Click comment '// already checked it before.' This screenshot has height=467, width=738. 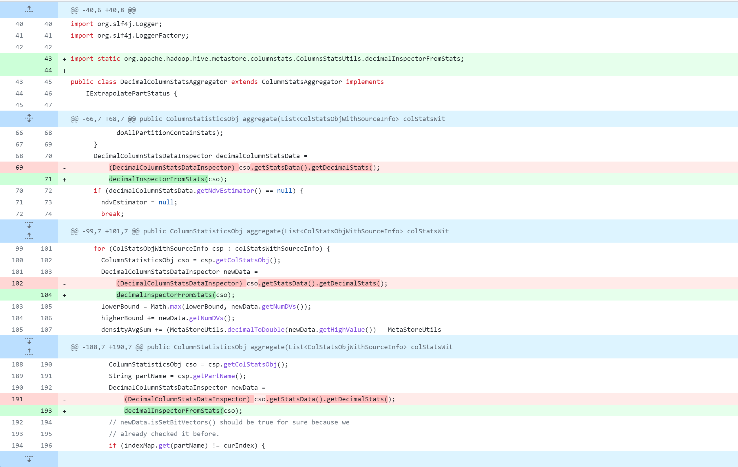pyautogui.click(x=164, y=434)
